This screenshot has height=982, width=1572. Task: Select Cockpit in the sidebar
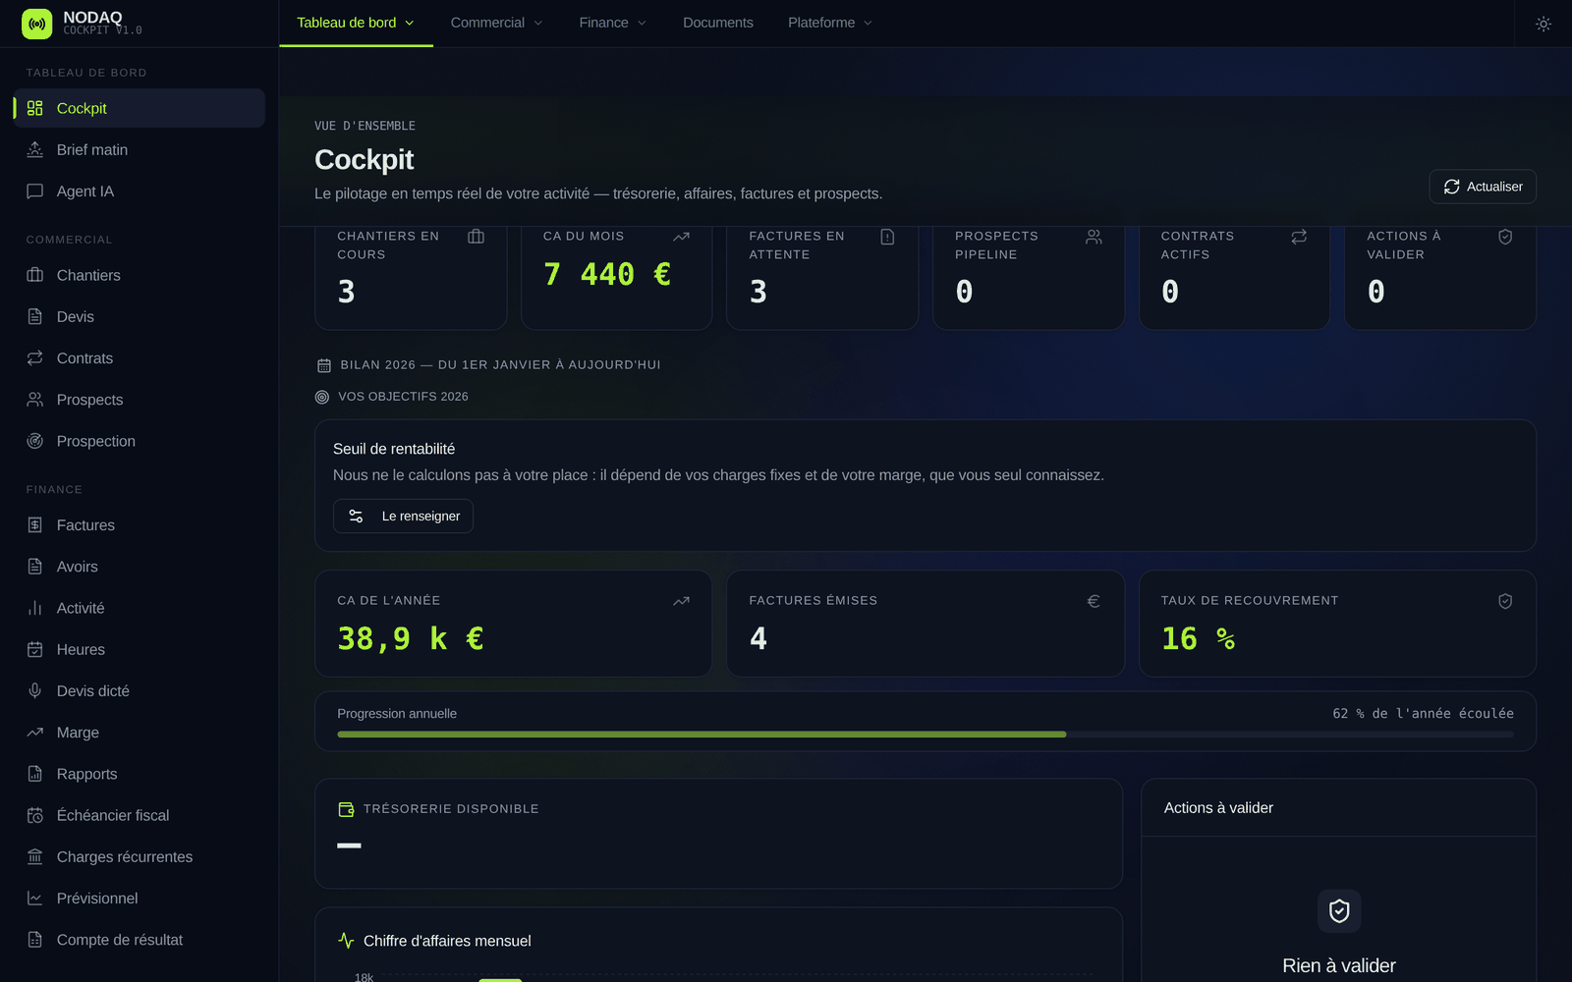point(140,108)
